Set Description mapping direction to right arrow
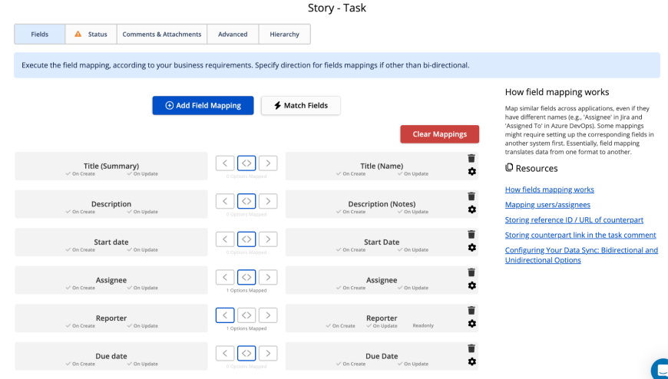This screenshot has height=379, width=668. pos(267,201)
